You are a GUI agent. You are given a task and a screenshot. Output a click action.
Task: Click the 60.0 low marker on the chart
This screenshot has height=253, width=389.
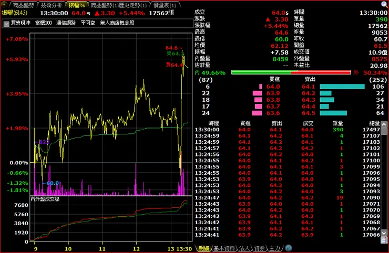pos(50,183)
